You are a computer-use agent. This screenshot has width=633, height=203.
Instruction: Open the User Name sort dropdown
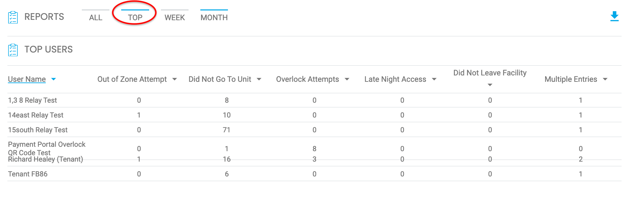point(54,79)
